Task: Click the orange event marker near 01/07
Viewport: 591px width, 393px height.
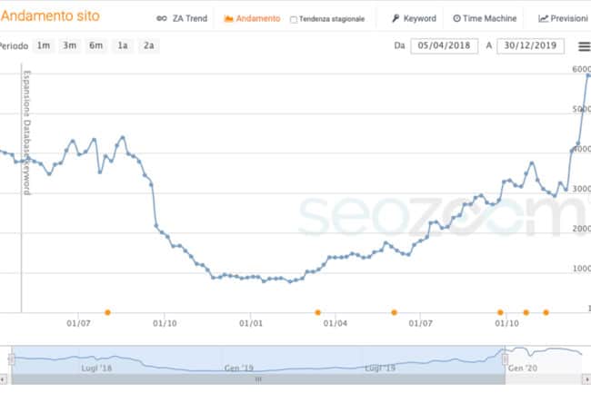Action: [x=107, y=312]
